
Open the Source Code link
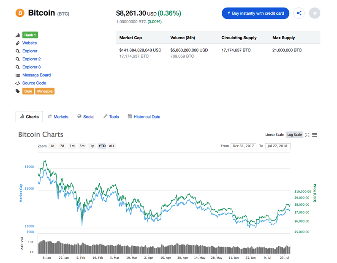pyautogui.click(x=34, y=83)
